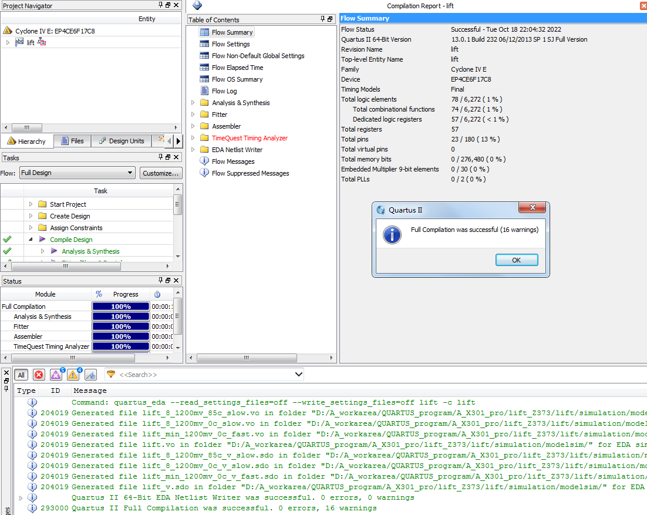Pin the Project Navigator panel
647x515 pixels.
click(x=160, y=5)
